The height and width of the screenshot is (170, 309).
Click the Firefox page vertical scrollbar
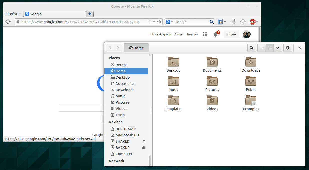click(260, 34)
